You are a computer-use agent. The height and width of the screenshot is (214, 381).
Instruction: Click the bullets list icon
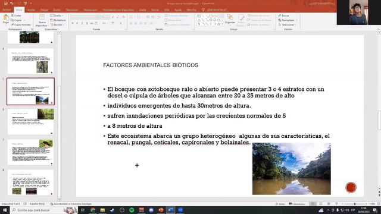[x=132, y=17]
